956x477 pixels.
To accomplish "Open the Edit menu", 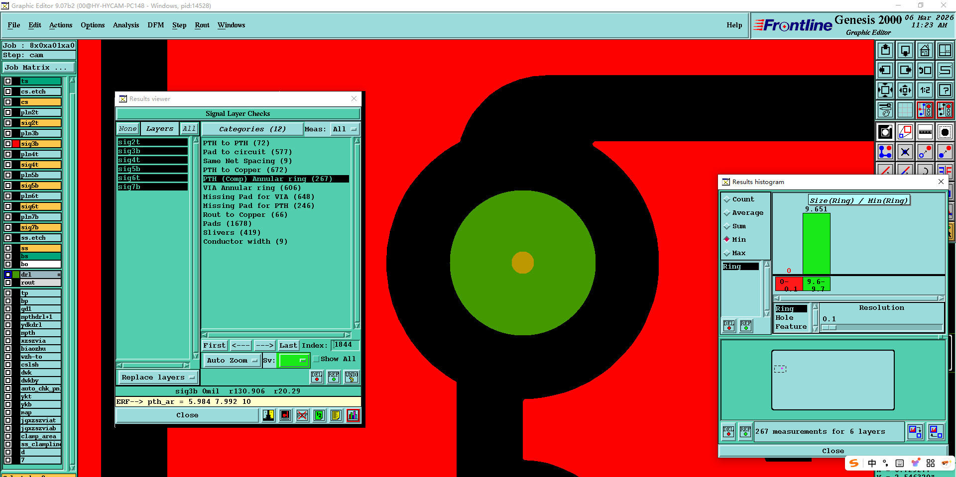I will tap(35, 25).
